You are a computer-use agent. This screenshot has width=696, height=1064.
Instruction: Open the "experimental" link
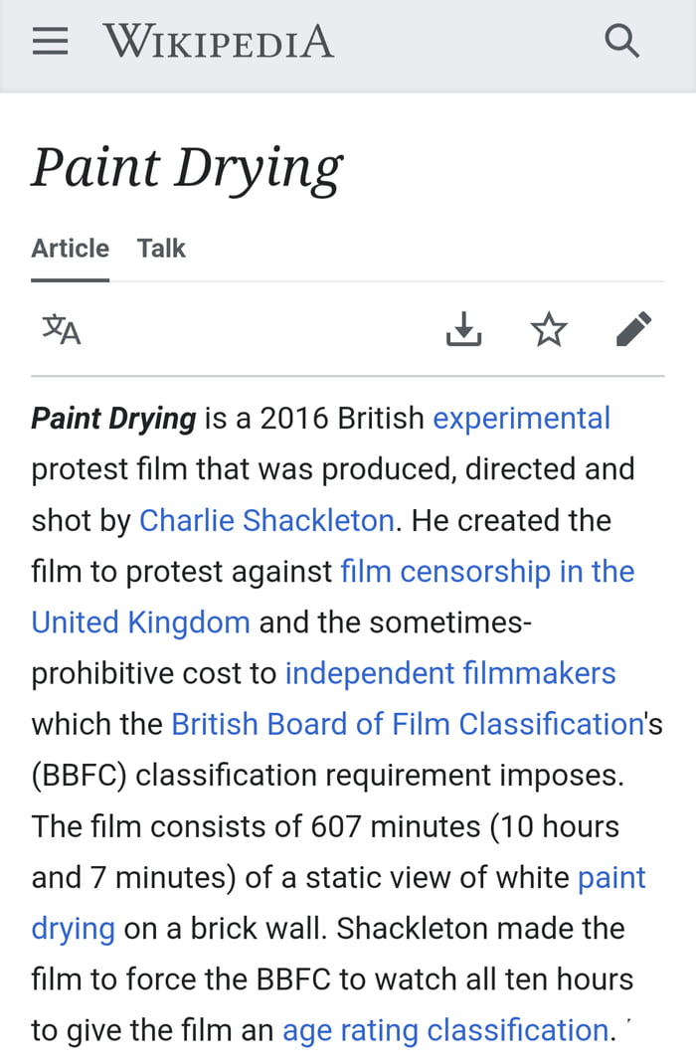click(521, 419)
